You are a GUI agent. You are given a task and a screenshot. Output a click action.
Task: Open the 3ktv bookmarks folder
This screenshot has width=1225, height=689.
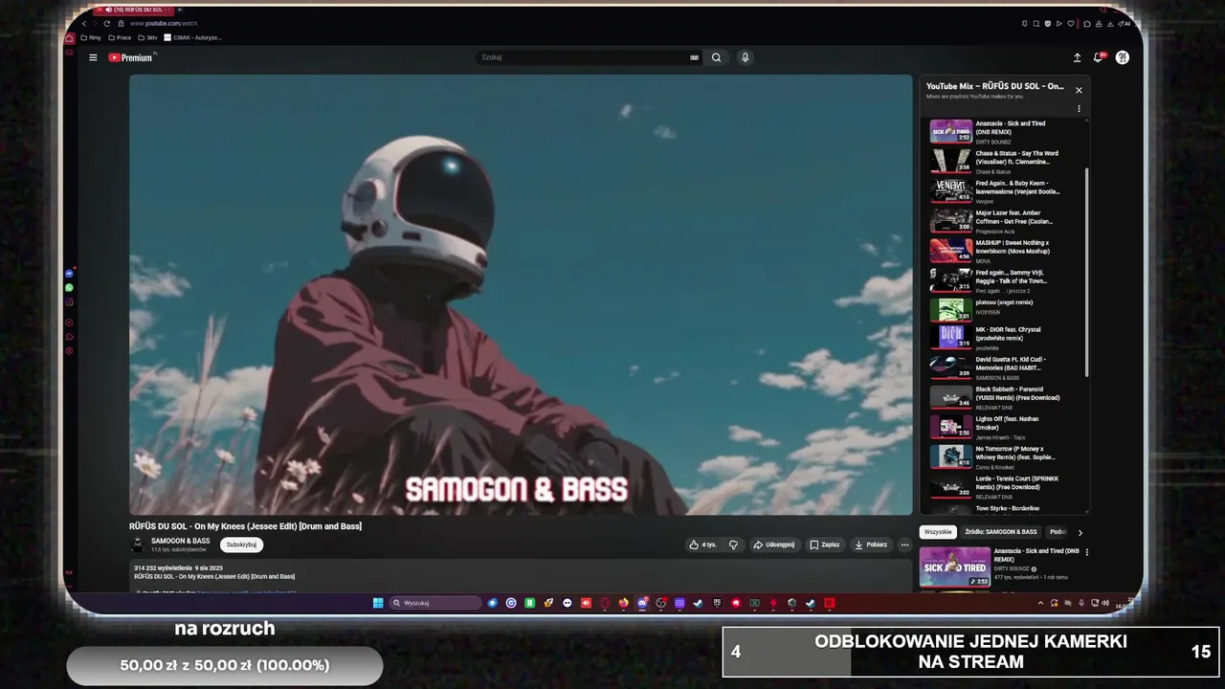tap(148, 37)
